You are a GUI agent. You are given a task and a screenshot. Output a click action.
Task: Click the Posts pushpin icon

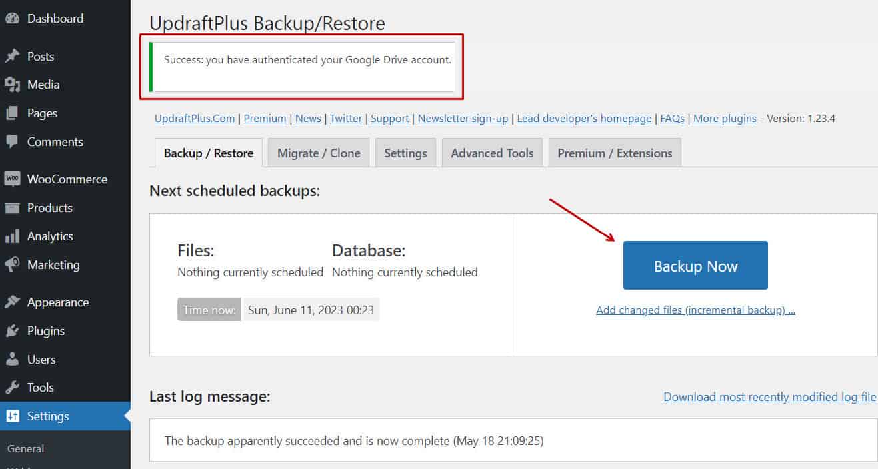(x=12, y=57)
